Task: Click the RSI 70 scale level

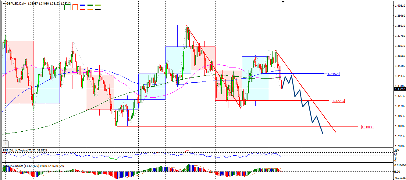Action: [x=396, y=153]
